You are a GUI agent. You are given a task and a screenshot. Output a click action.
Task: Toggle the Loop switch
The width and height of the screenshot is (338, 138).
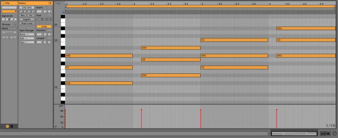click(44, 26)
